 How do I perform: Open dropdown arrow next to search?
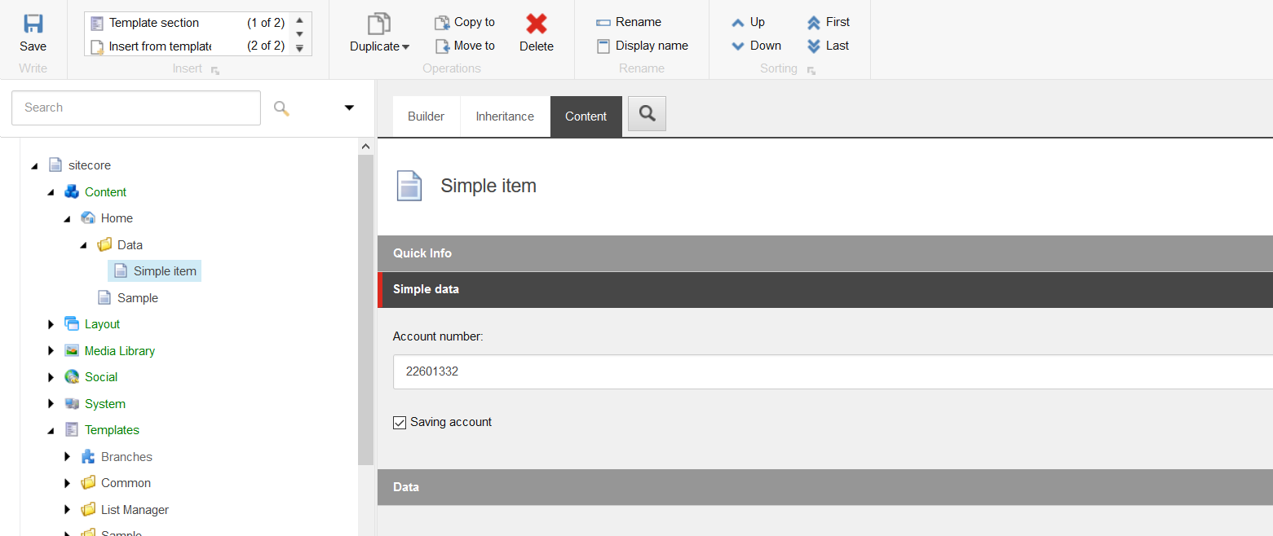click(349, 108)
